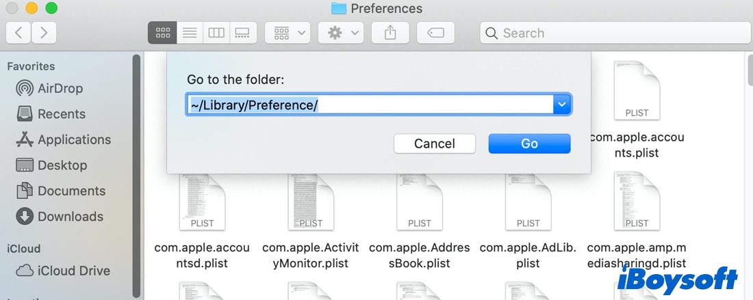Go forward with the right arrow
753x300 pixels.
[44, 33]
